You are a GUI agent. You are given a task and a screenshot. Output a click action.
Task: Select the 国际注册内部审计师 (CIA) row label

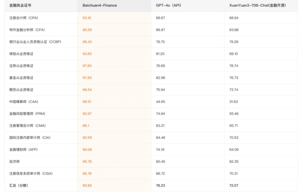pyautogui.click(x=30, y=138)
